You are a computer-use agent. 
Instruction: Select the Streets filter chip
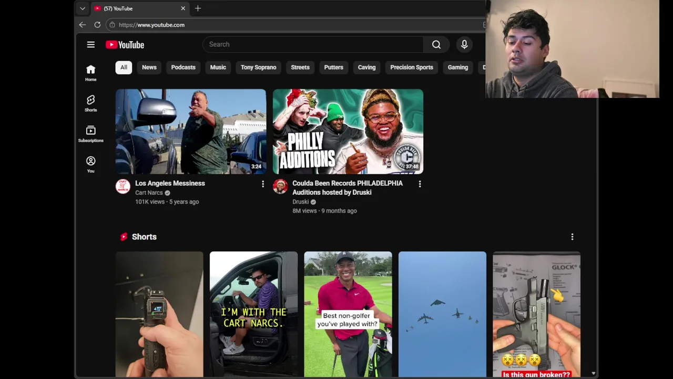[300, 67]
